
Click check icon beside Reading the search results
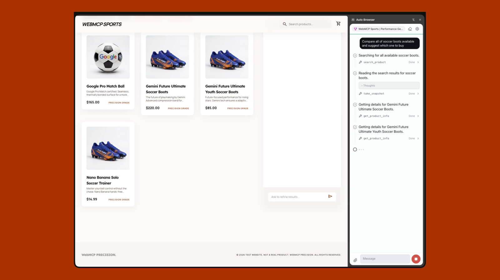pyautogui.click(x=355, y=73)
